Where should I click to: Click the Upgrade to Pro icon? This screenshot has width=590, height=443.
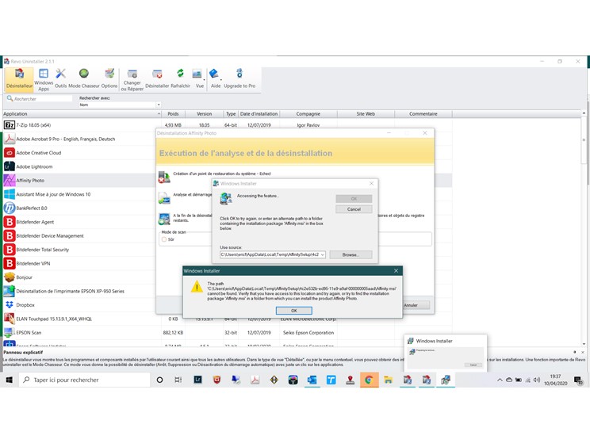click(x=239, y=79)
